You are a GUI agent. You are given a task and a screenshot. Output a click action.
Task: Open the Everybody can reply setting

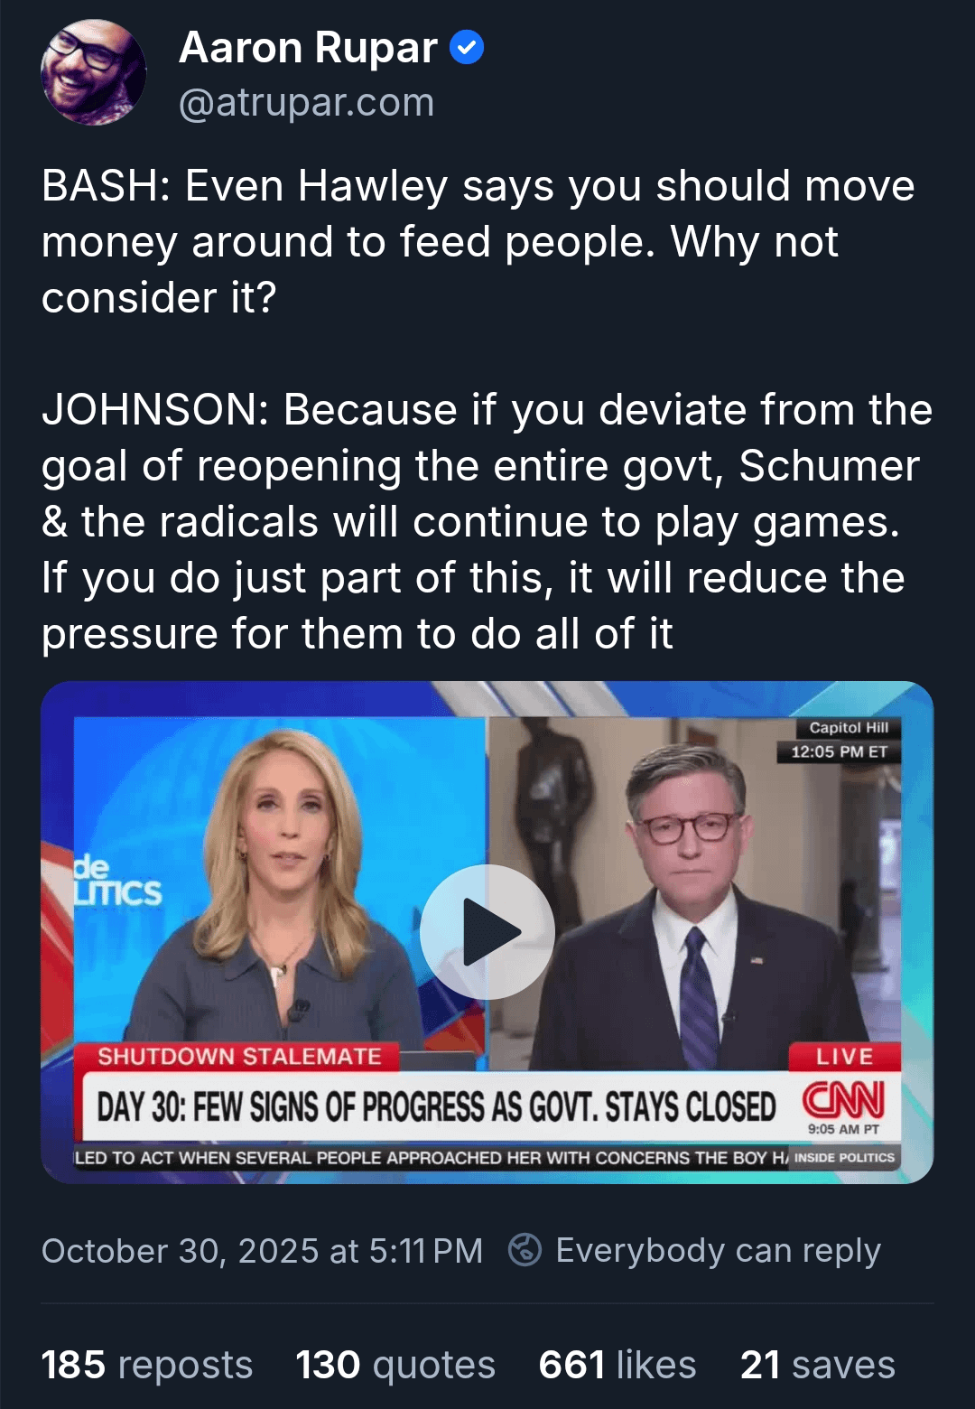click(718, 1251)
